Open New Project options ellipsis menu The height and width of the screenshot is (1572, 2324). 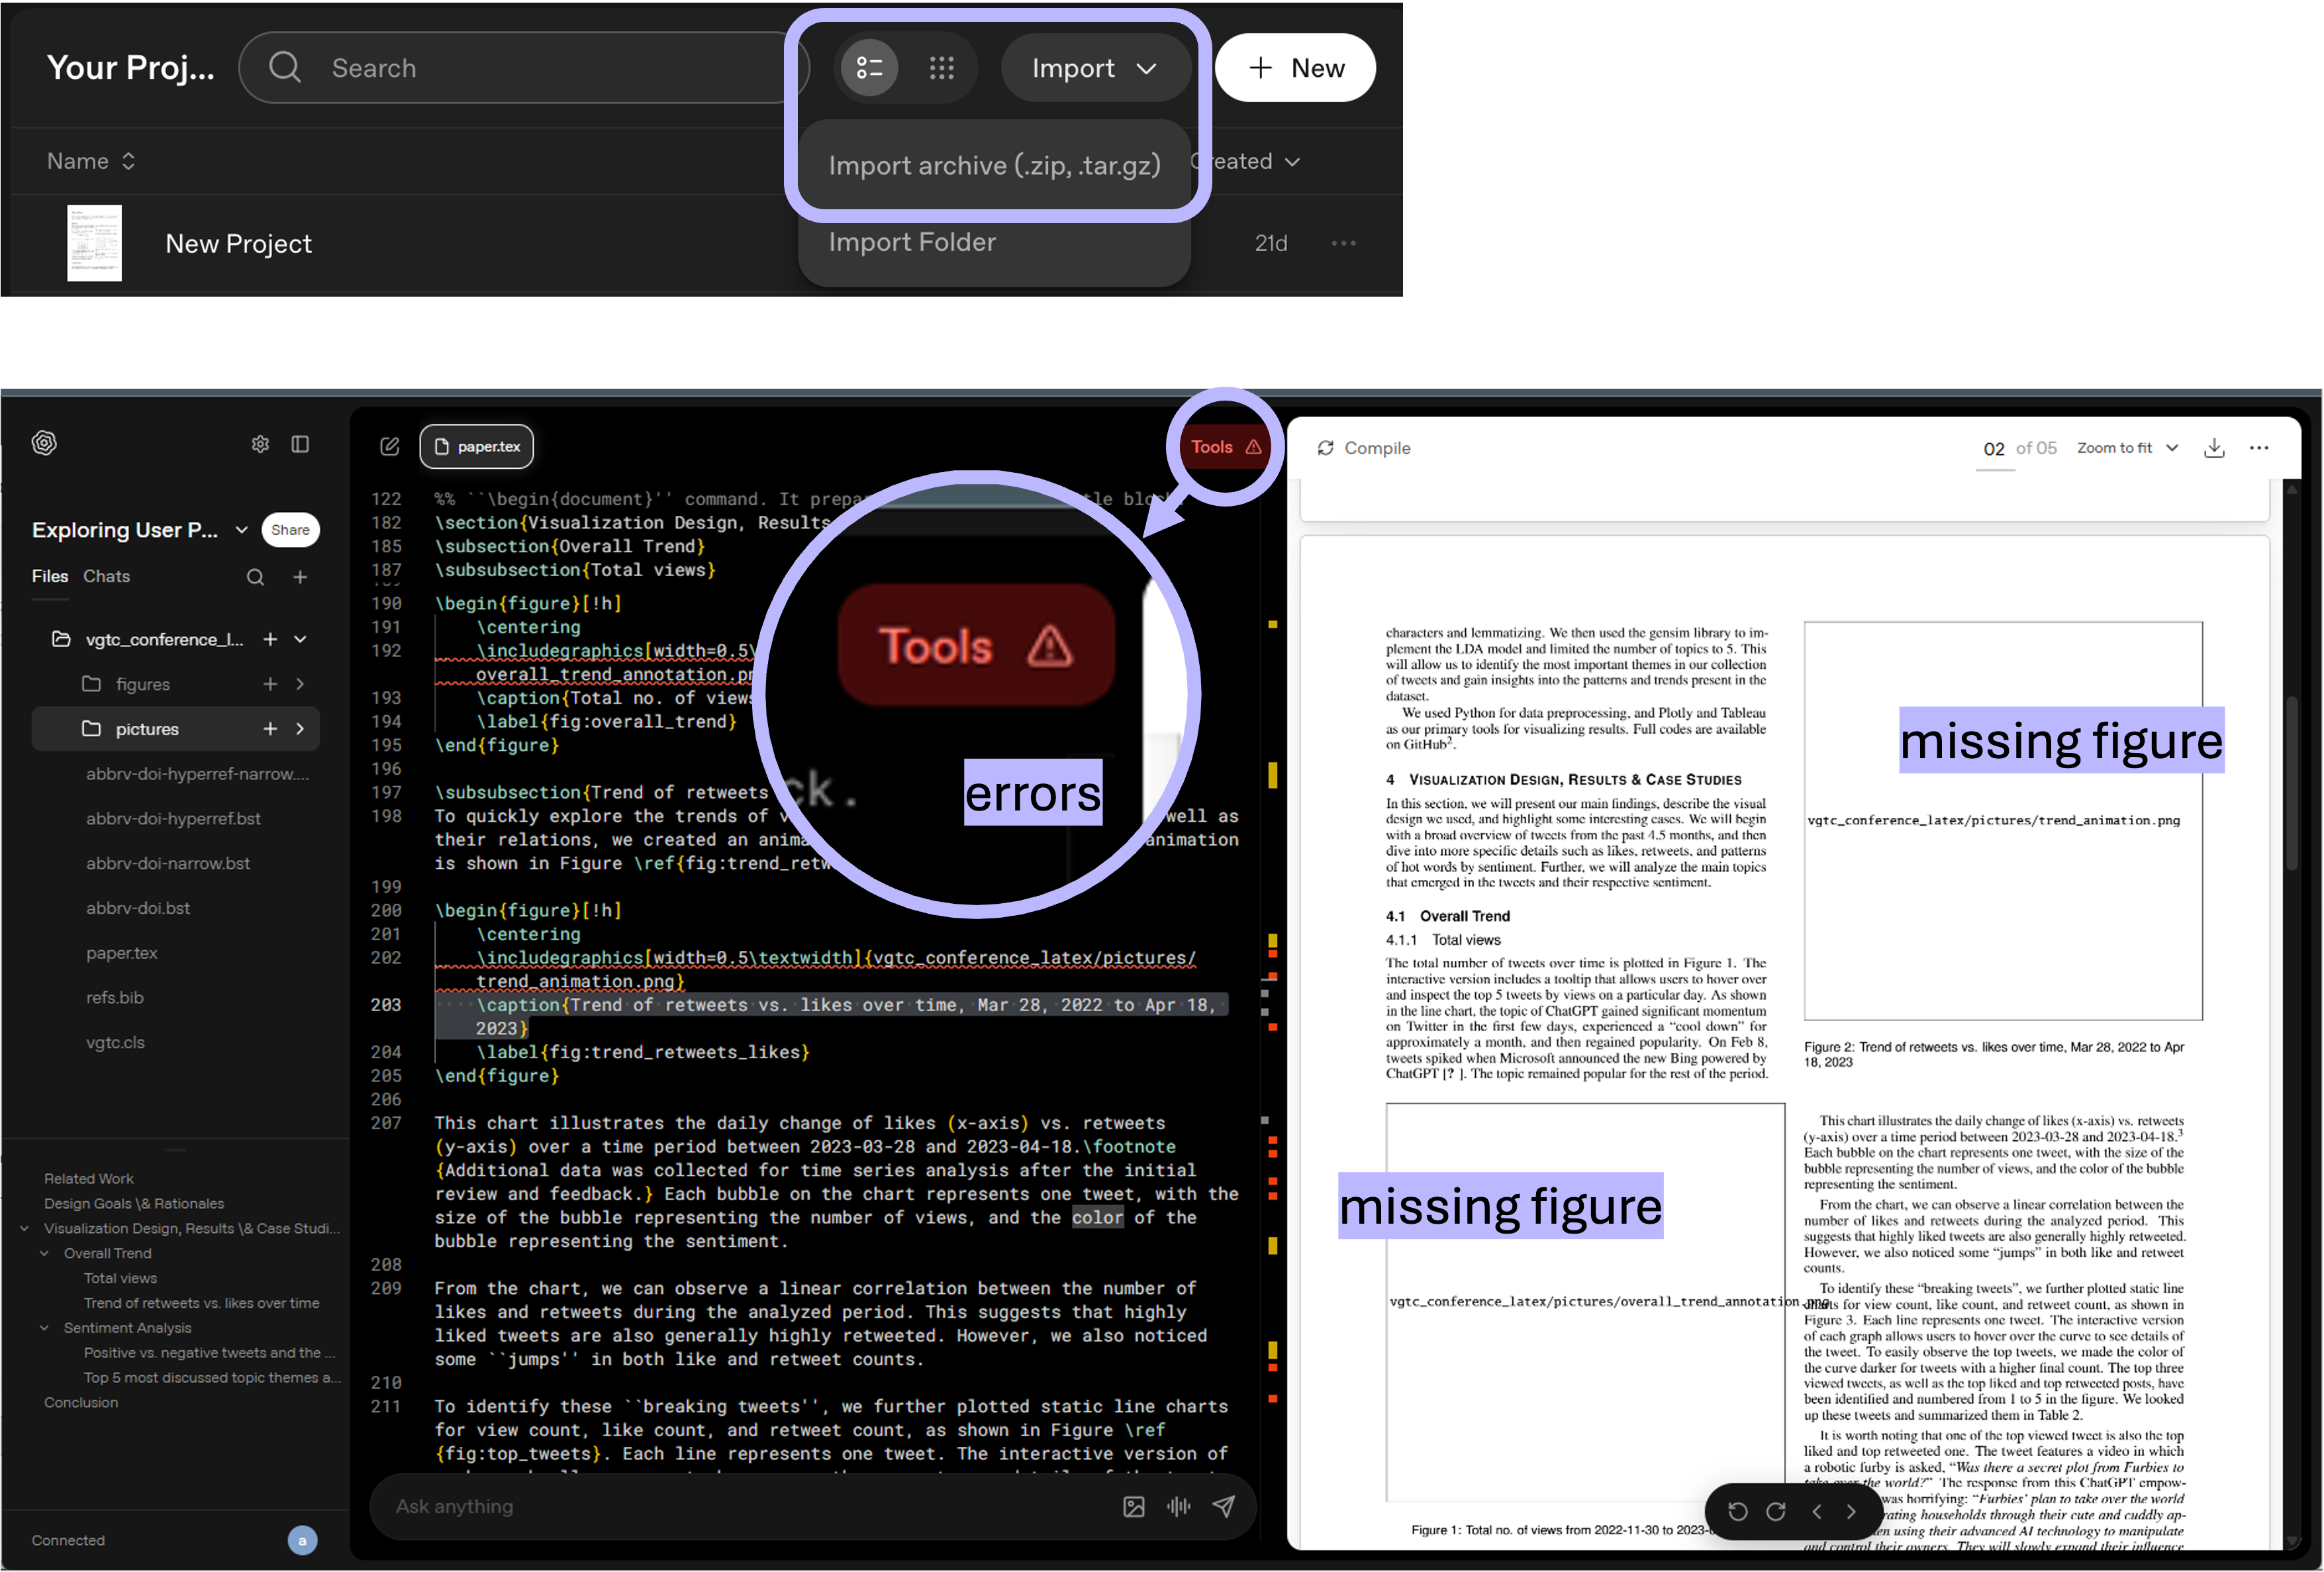[x=1343, y=243]
